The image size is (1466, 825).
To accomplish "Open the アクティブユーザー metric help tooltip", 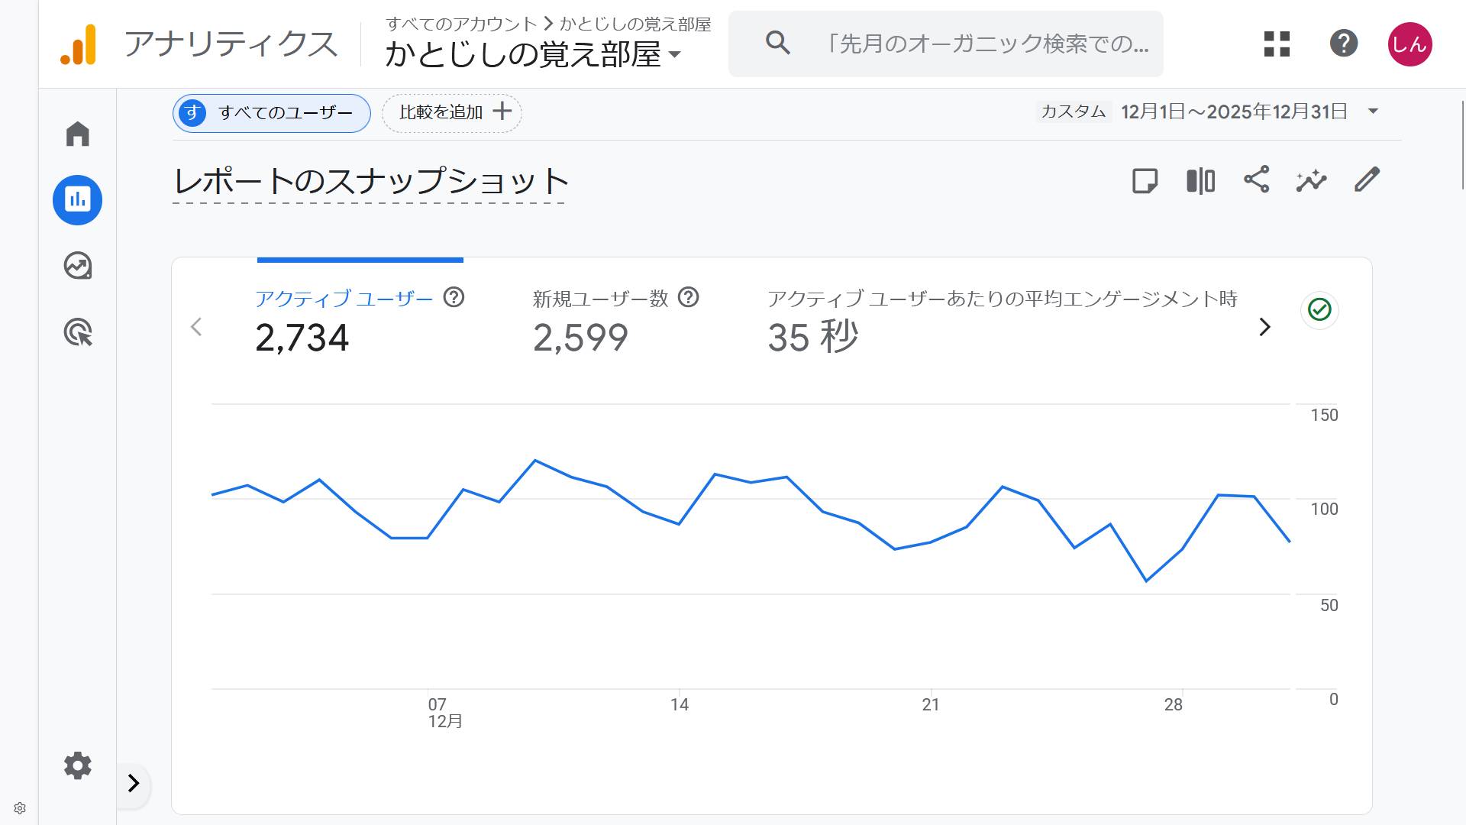I will tap(454, 298).
